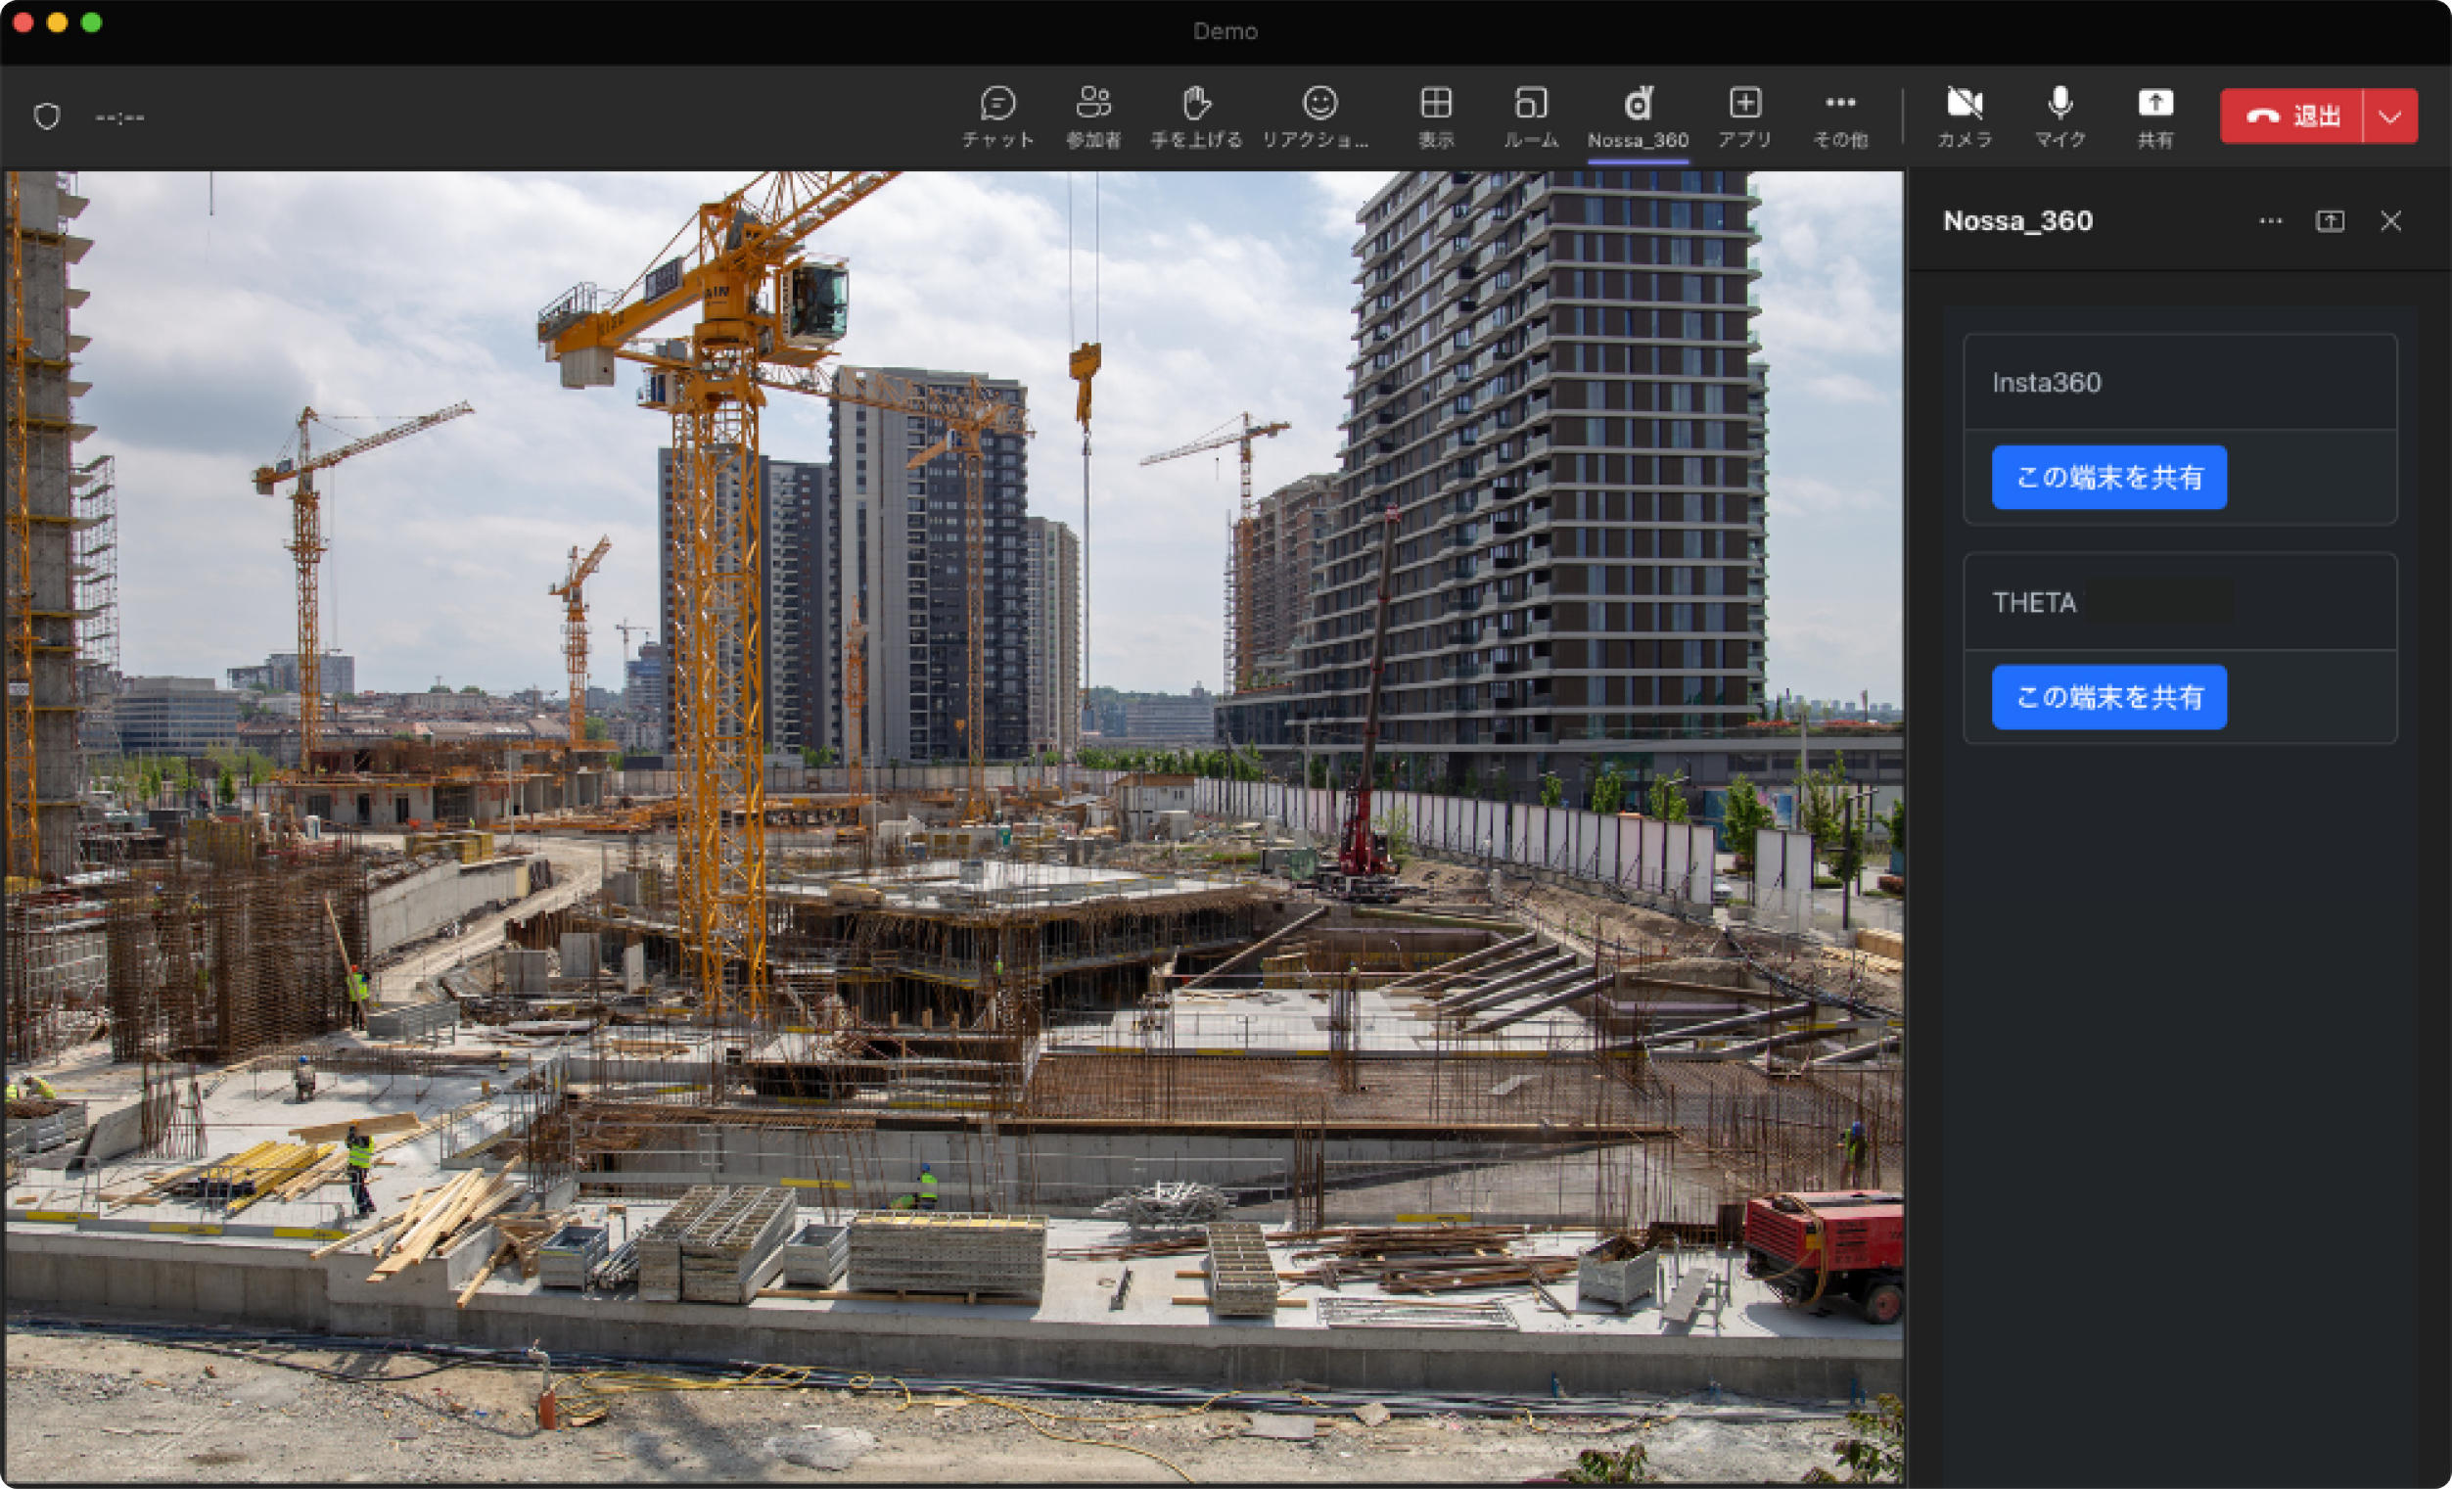The width and height of the screenshot is (2452, 1489).
Task: Click the red leave (退出) button
Action: [x=2291, y=116]
